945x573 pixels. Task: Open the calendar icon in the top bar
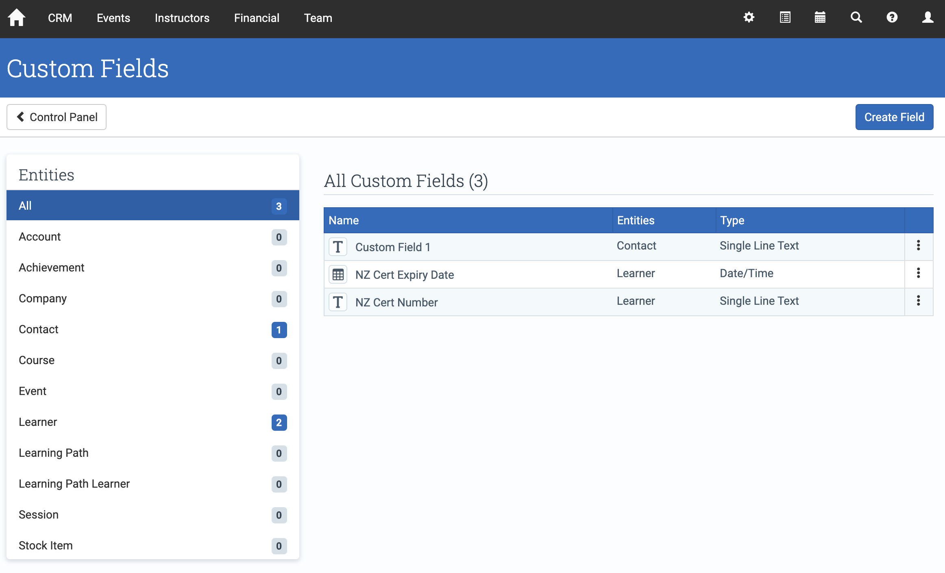(x=820, y=17)
